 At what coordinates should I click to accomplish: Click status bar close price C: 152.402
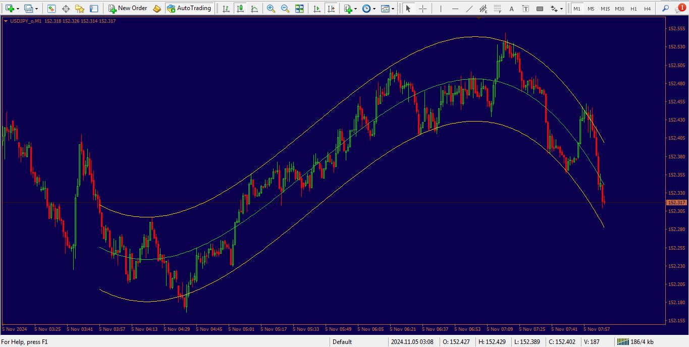click(x=563, y=342)
